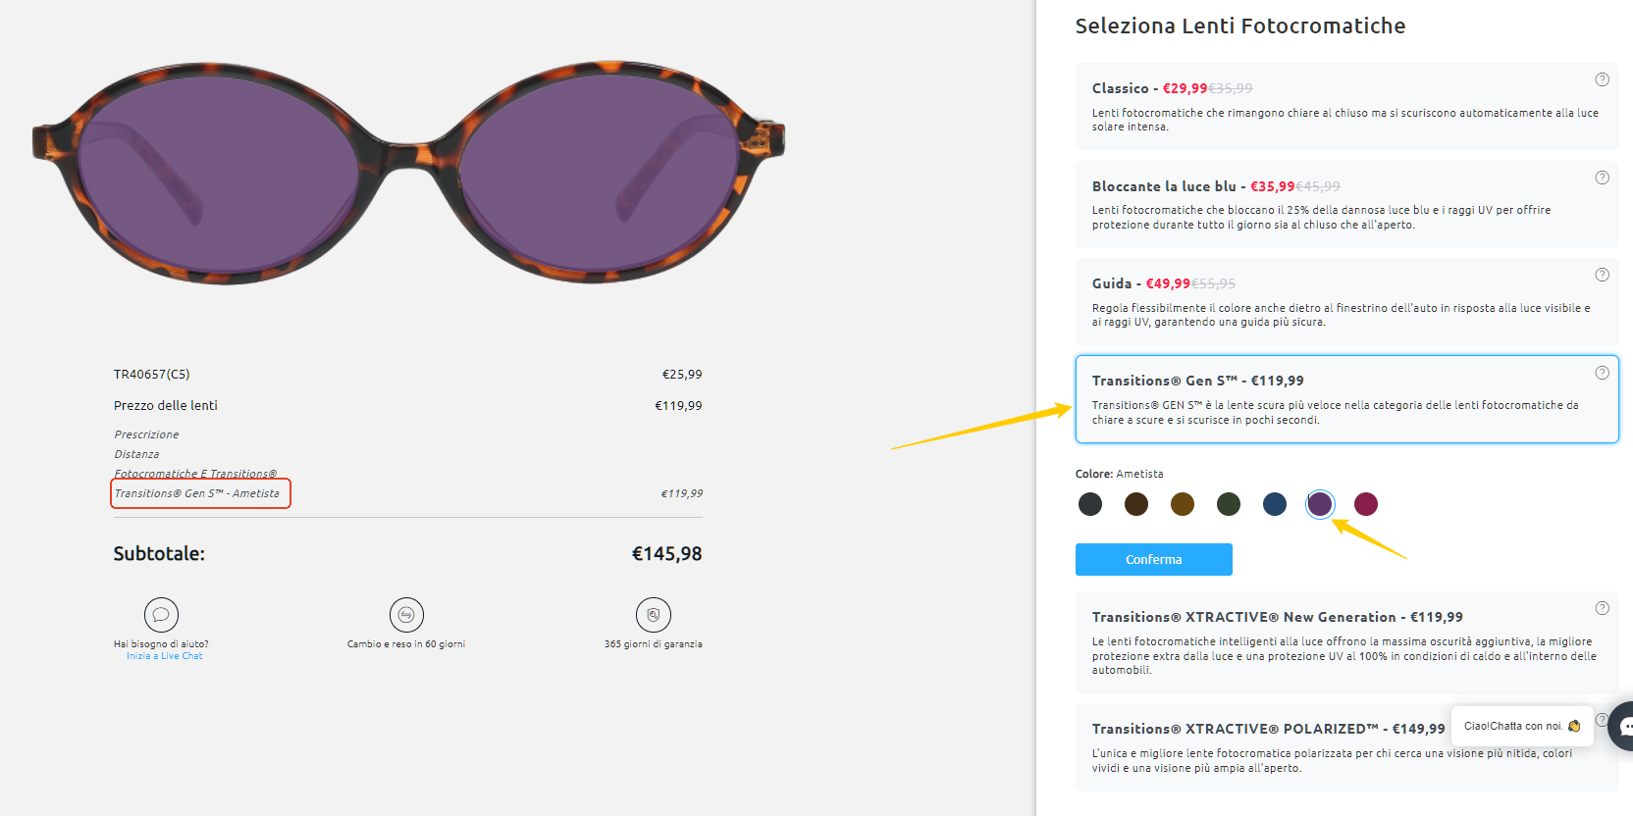1633x816 pixels.
Task: Select the Guida driving lens option
Action: click(x=1346, y=301)
